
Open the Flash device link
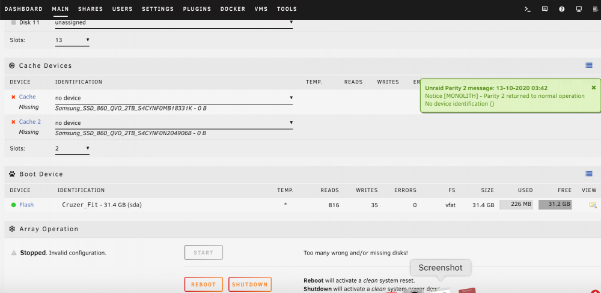(26, 205)
